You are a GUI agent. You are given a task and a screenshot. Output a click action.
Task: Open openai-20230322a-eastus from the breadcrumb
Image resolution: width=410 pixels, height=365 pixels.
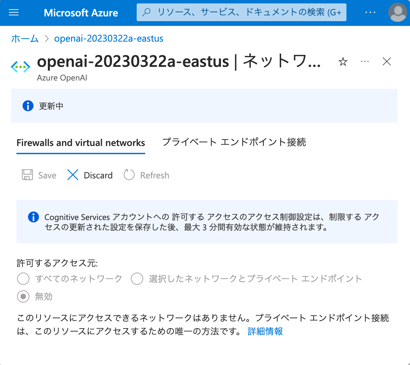pos(109,39)
